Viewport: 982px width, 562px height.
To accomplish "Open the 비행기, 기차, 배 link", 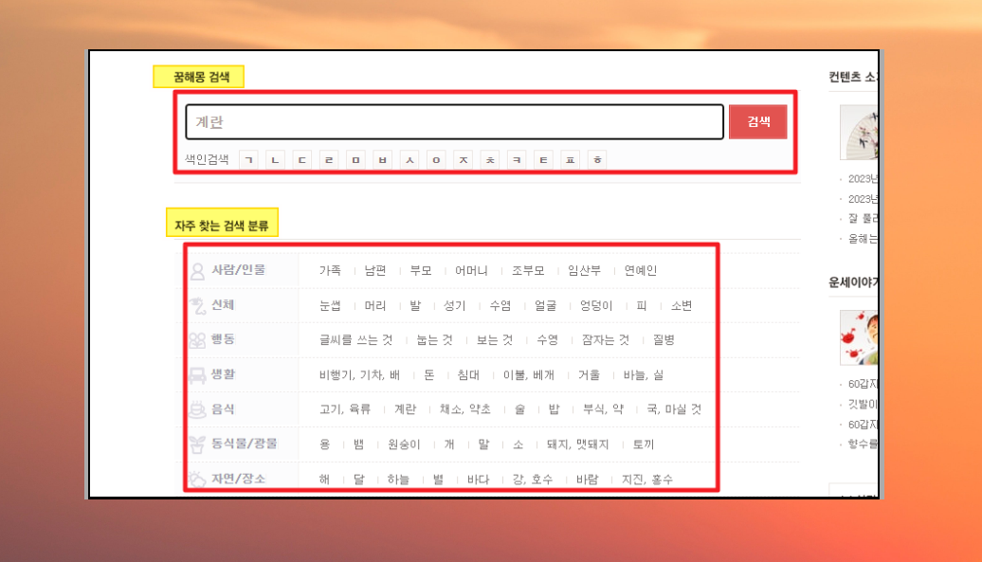I will (x=359, y=375).
